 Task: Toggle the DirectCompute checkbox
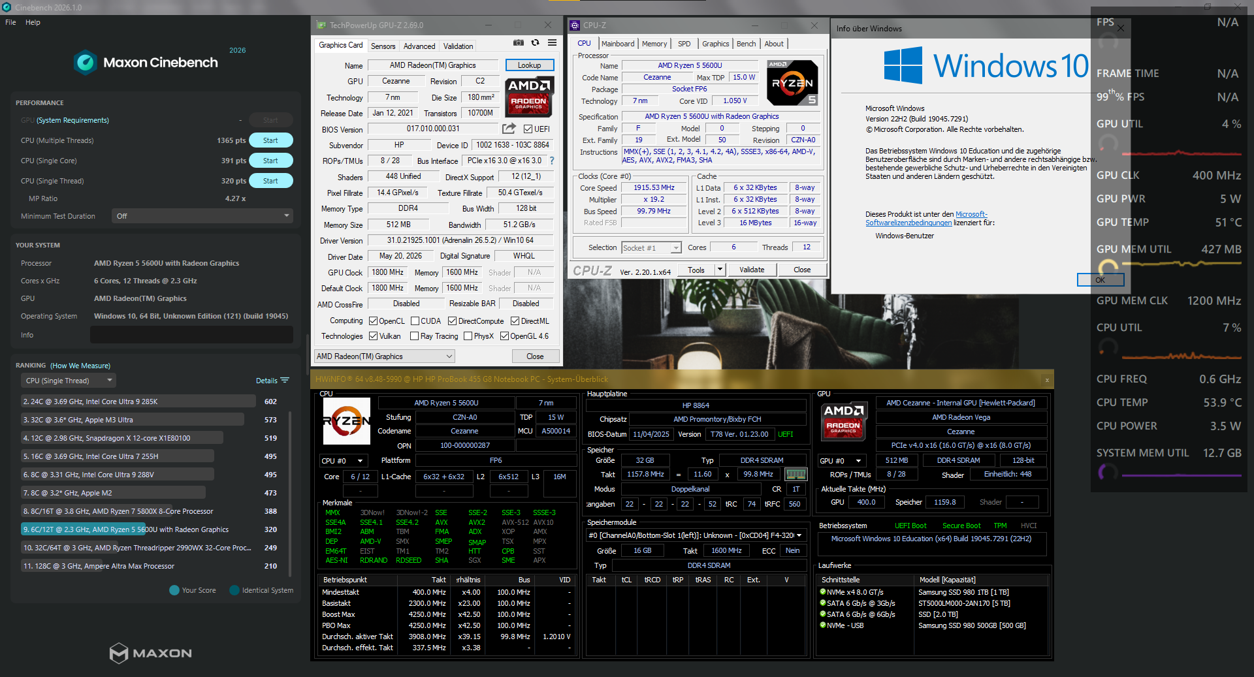[x=452, y=321]
